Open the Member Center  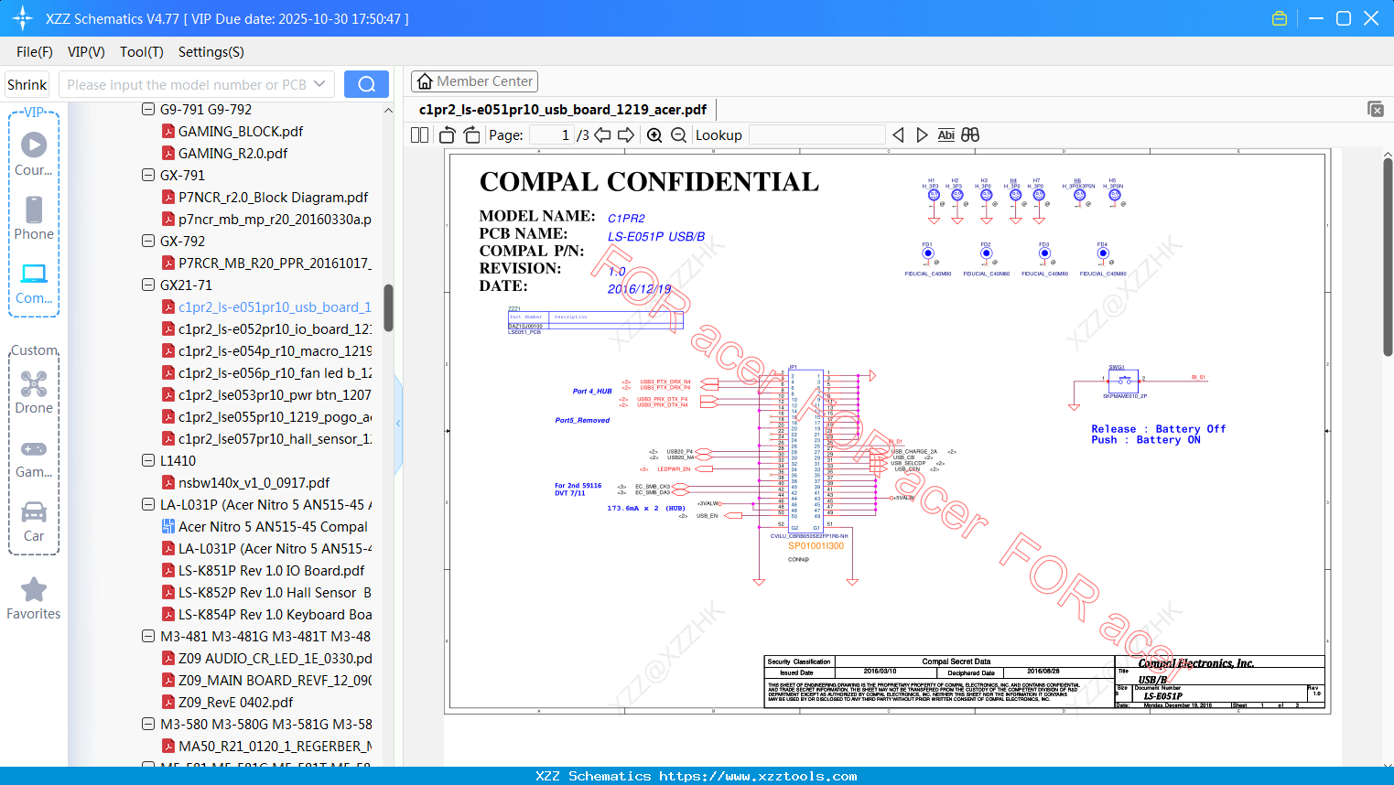[x=474, y=81]
